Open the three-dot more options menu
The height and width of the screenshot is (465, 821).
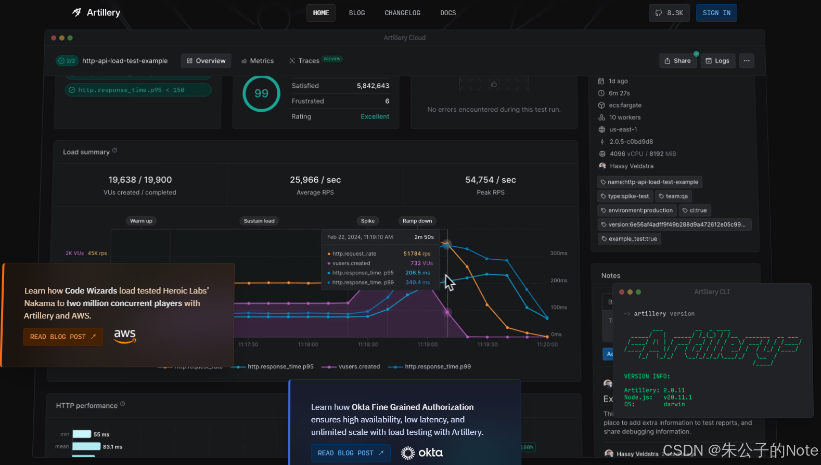pyautogui.click(x=747, y=61)
